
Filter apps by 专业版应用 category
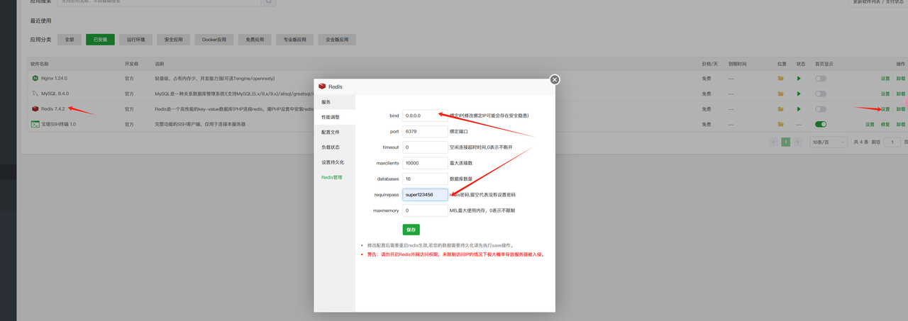[294, 40]
